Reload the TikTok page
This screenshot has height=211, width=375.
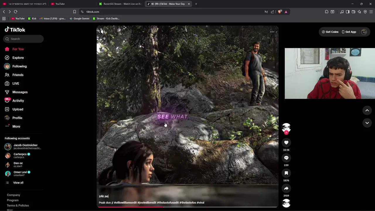(x=16, y=12)
